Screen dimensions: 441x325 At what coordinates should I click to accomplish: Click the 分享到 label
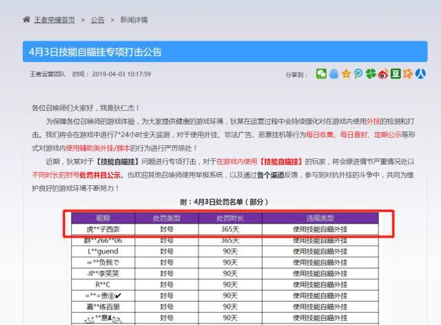click(x=296, y=75)
